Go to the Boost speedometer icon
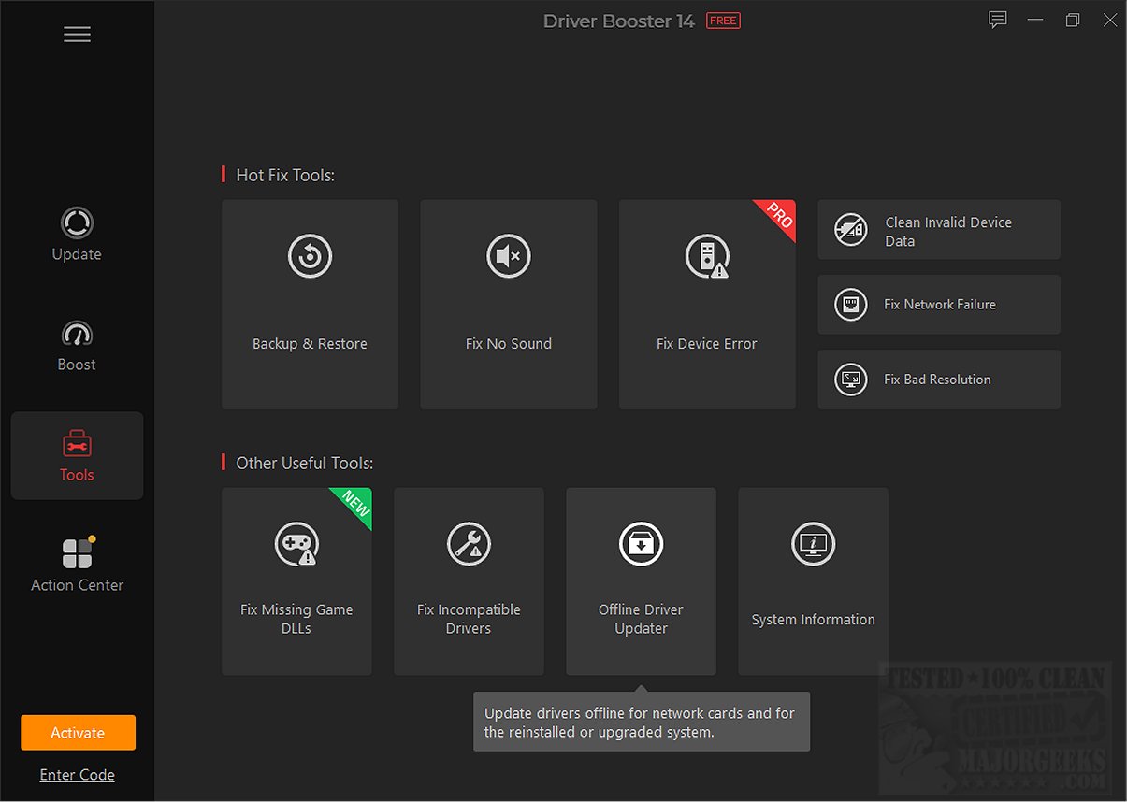 [x=77, y=335]
